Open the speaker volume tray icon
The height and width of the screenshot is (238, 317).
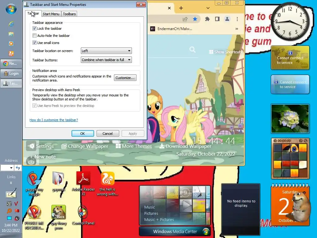pos(17,218)
